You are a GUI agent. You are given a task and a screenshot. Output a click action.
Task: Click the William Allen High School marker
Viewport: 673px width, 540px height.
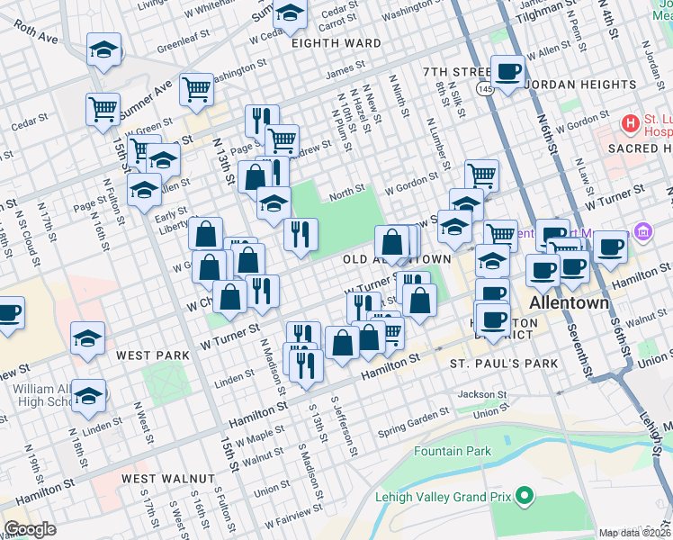[x=88, y=397]
